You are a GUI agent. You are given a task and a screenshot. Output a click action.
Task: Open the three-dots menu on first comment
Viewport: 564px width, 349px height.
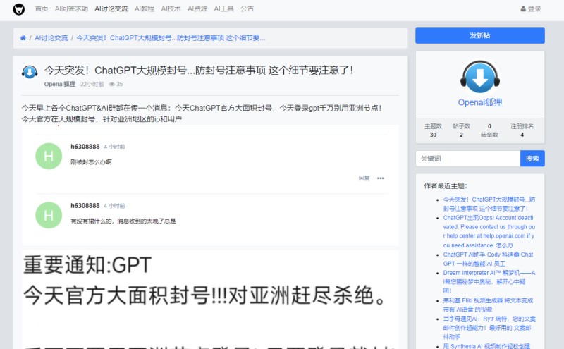[x=381, y=178]
